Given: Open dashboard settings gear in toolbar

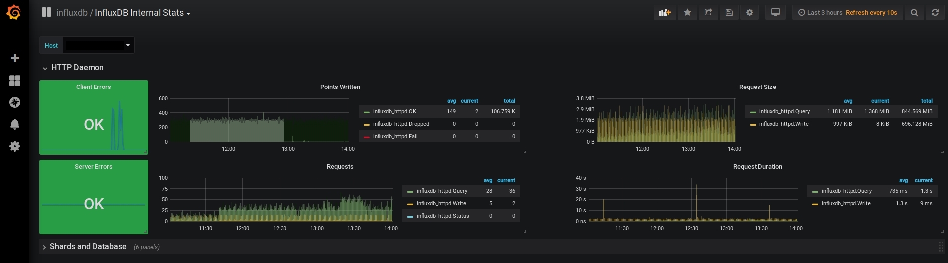Looking at the screenshot, I should (750, 13).
